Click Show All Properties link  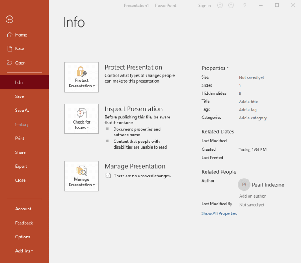point(219,213)
